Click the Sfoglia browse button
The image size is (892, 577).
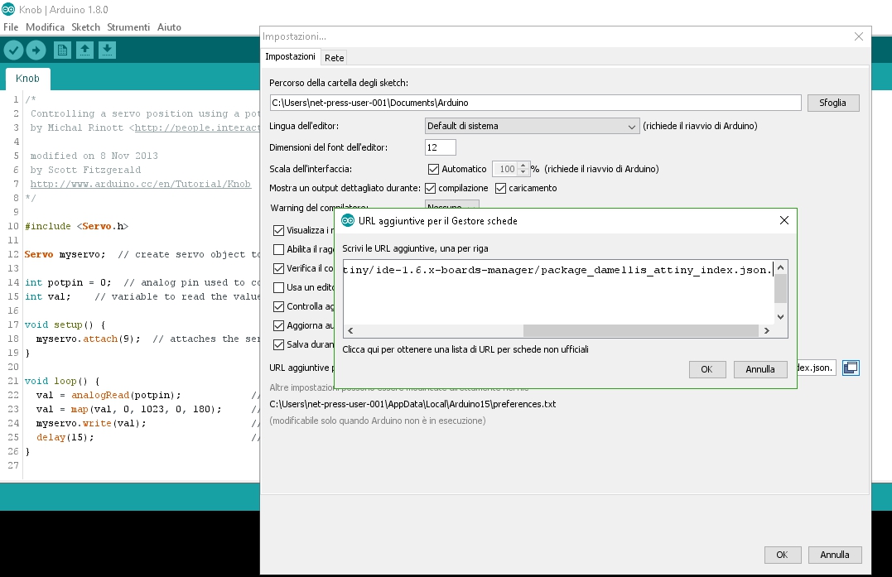[x=833, y=103]
